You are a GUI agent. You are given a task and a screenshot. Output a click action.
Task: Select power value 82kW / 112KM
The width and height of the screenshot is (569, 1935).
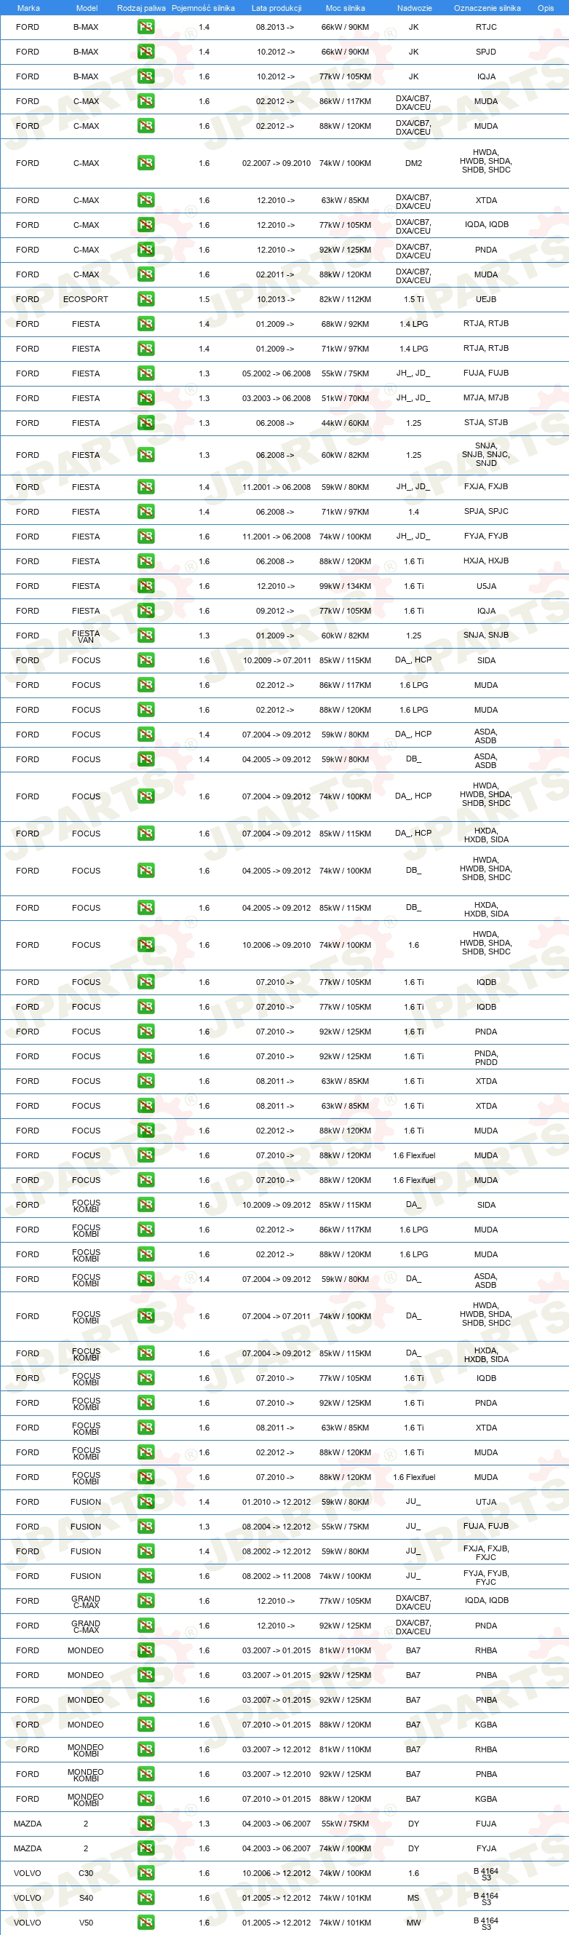coord(346,299)
